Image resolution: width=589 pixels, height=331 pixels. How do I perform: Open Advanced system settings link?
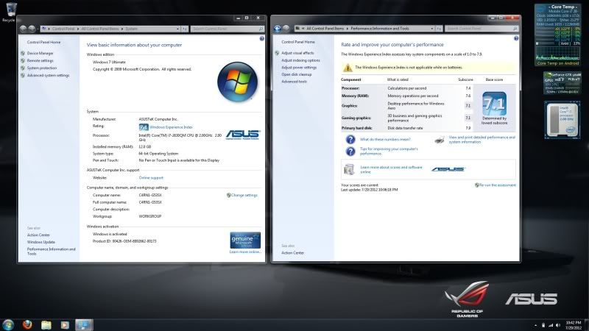pos(48,76)
